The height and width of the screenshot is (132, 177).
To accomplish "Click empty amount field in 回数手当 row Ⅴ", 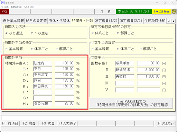I will tap(149, 90).
